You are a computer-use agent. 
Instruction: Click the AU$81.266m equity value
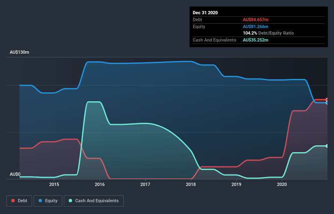tap(255, 26)
